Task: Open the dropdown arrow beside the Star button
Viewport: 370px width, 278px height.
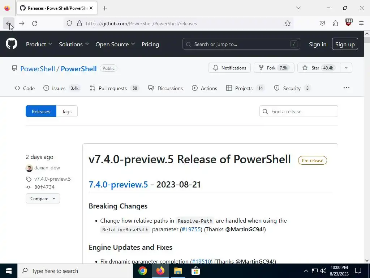Action: pyautogui.click(x=346, y=68)
